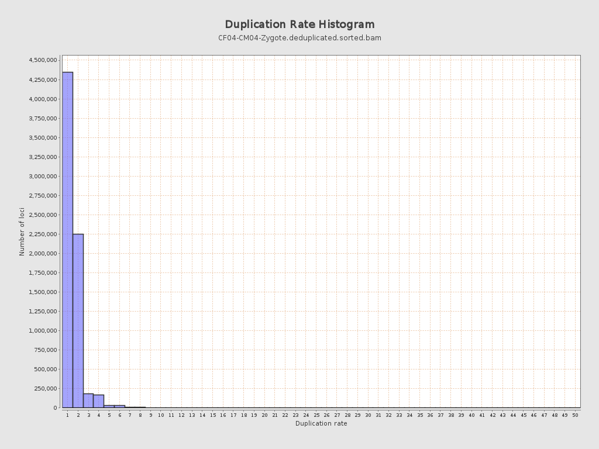Click the y-axis value 4,250,000
Viewport: 599px width, 449px height.
(43, 80)
